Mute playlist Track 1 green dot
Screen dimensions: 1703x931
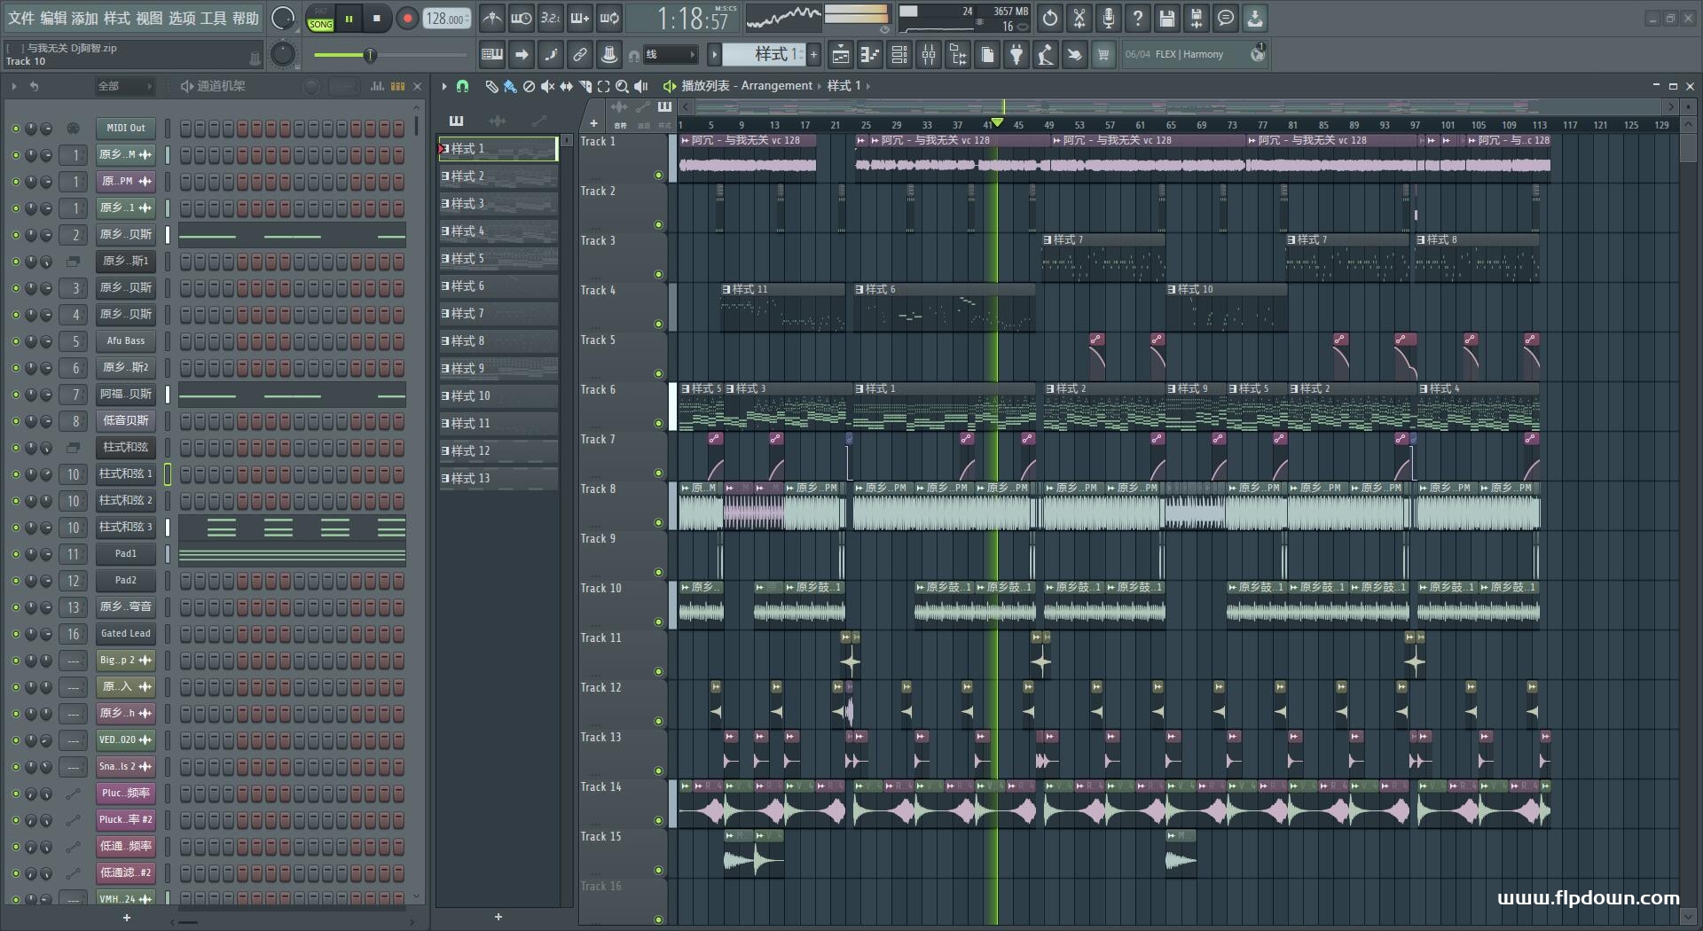(658, 176)
